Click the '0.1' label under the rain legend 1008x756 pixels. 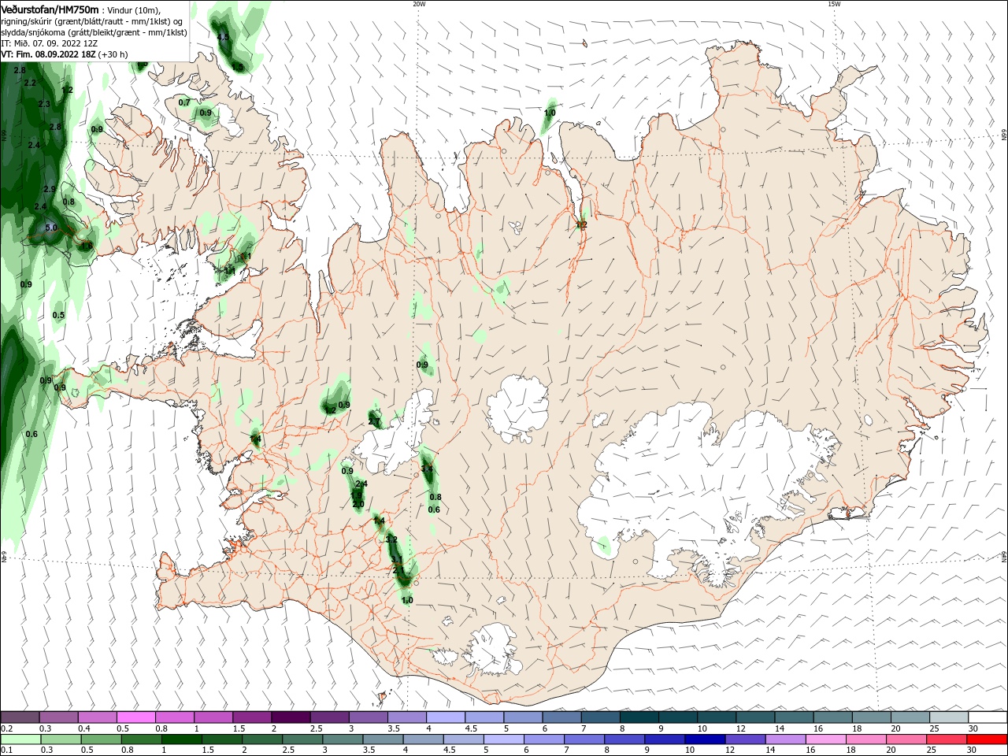(x=6, y=750)
